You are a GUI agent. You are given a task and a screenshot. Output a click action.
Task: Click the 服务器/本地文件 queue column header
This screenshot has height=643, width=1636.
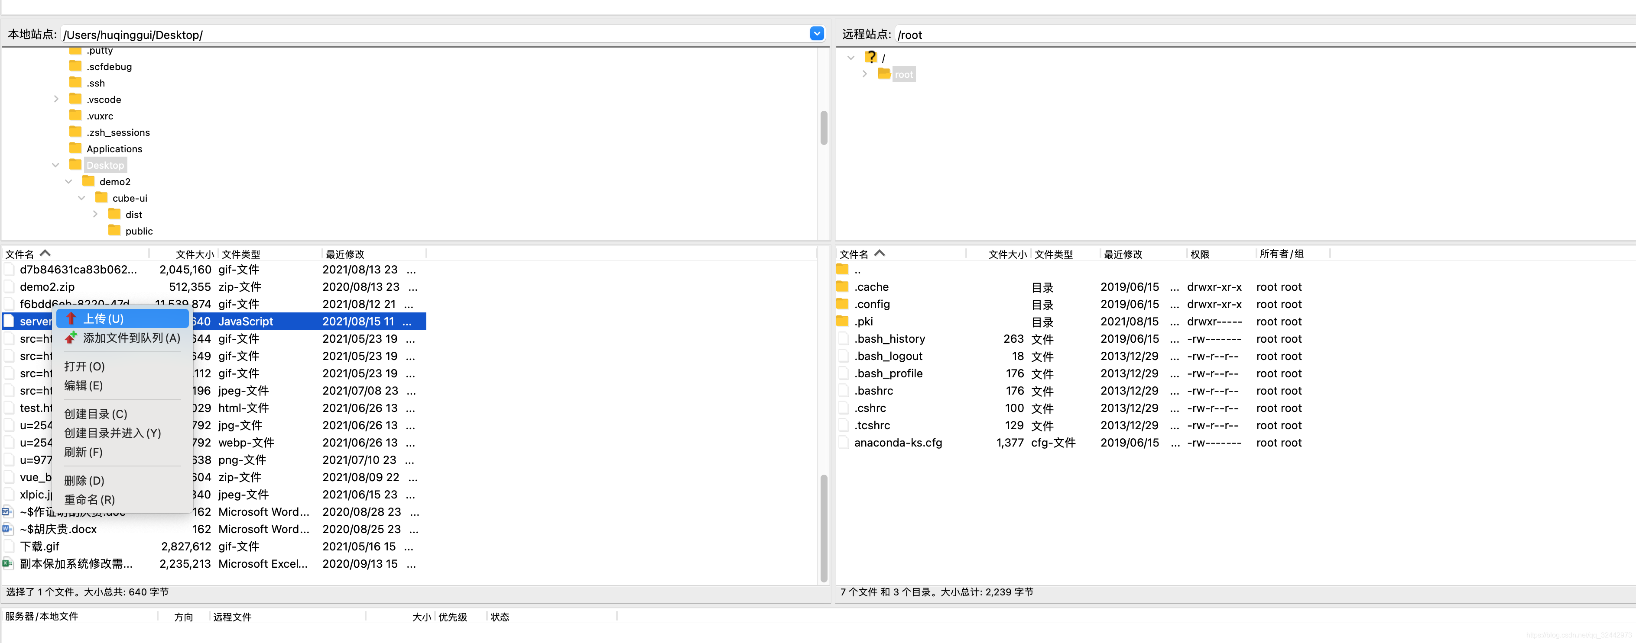79,616
